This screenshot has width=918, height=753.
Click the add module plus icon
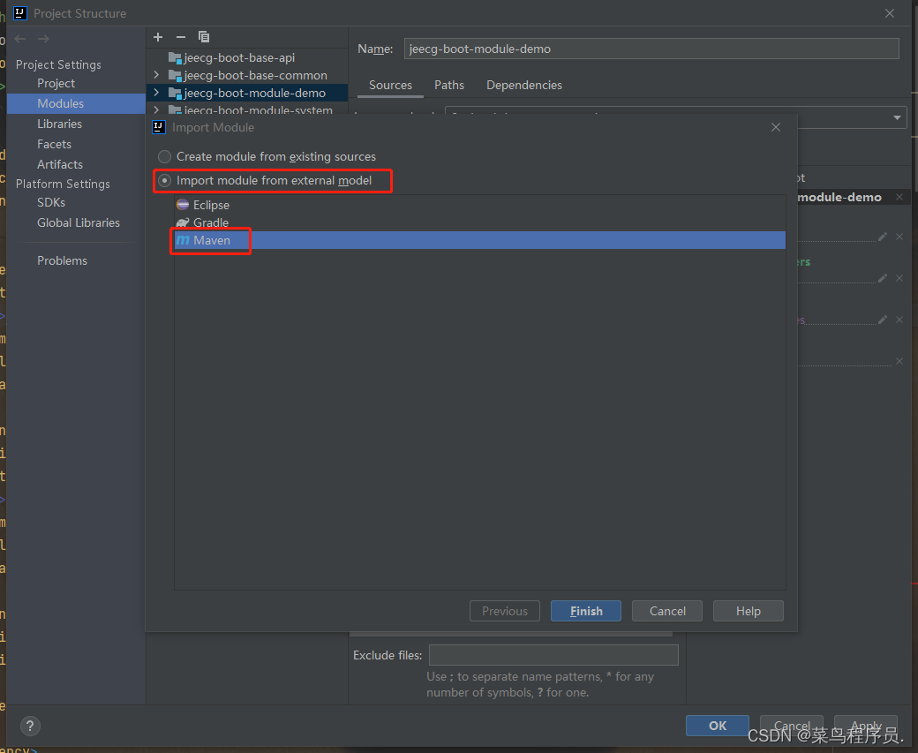(158, 37)
